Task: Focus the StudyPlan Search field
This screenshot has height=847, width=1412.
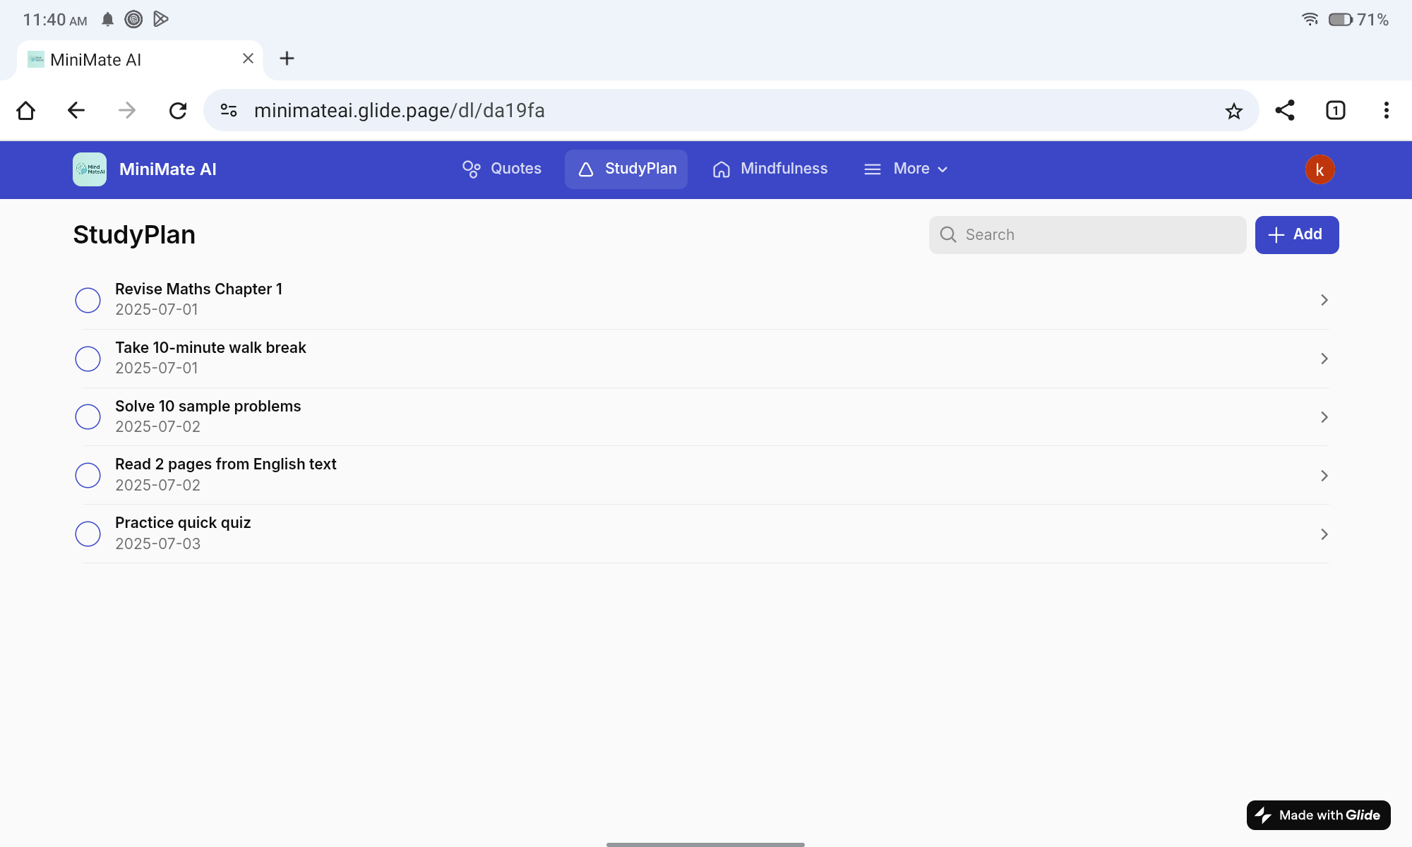Action: point(1087,235)
